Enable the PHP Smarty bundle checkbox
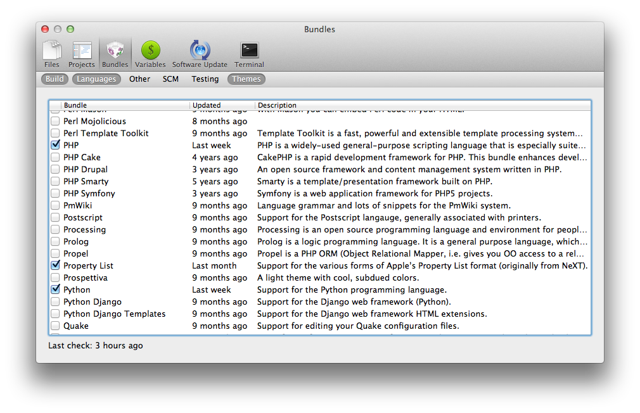The height and width of the screenshot is (413, 640). tap(55, 181)
